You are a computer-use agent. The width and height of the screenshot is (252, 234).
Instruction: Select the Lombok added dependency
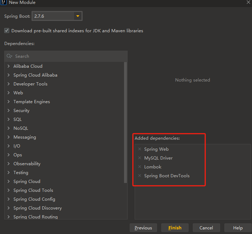coord(153,167)
